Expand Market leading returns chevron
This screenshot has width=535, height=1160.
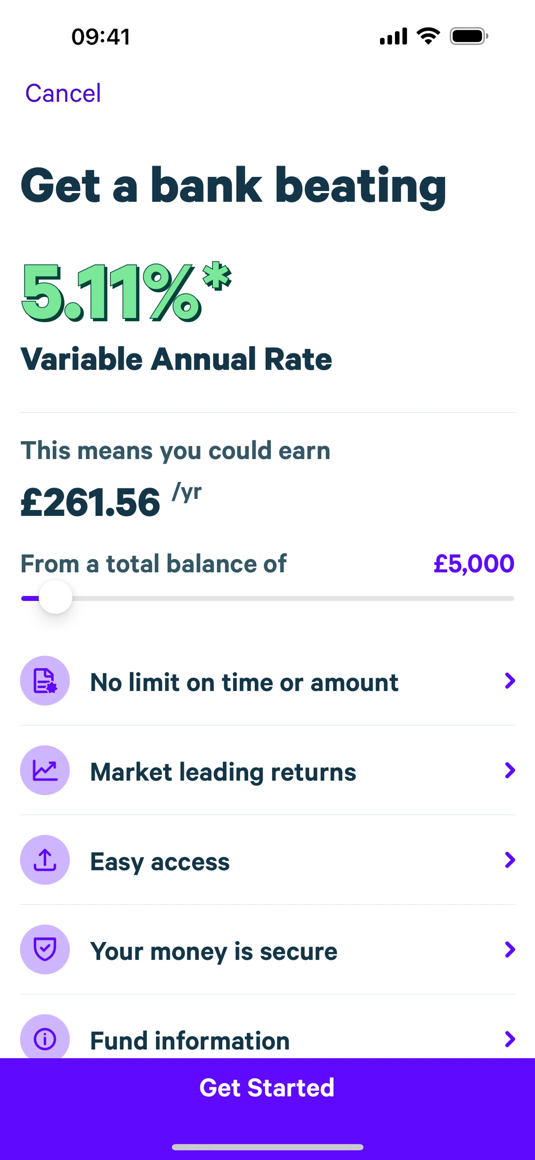509,770
